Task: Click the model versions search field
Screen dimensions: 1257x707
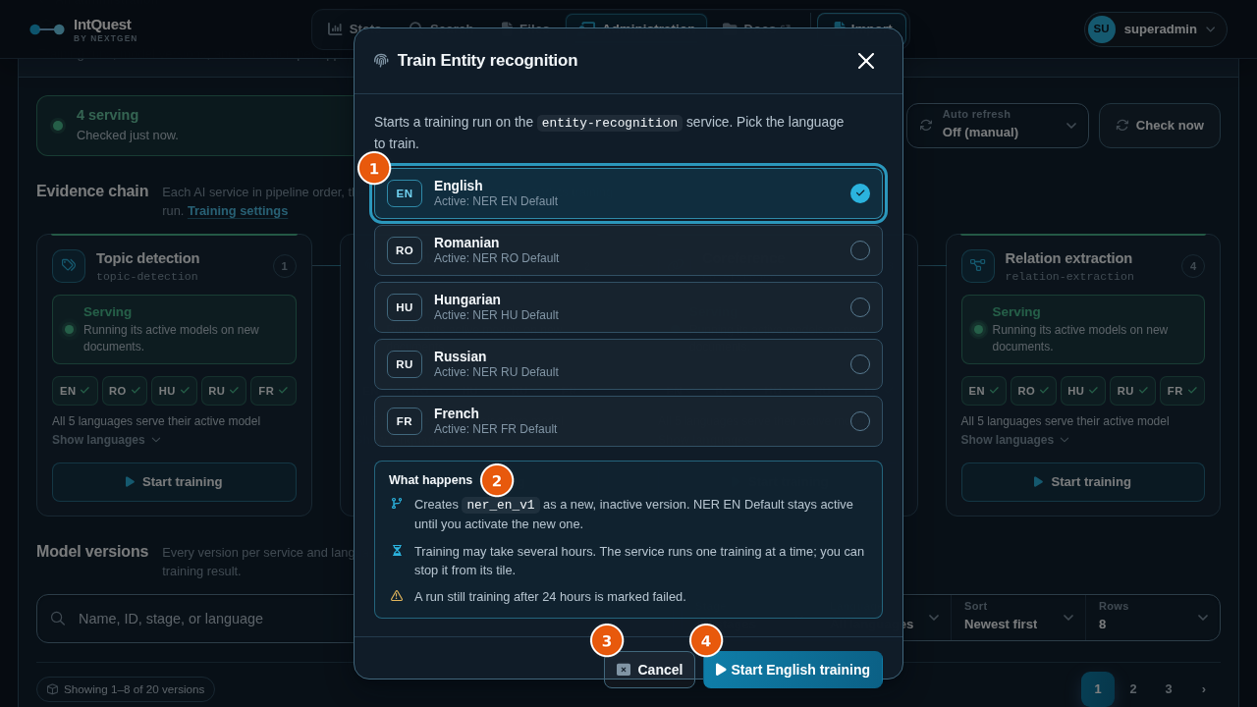Action: (196, 619)
